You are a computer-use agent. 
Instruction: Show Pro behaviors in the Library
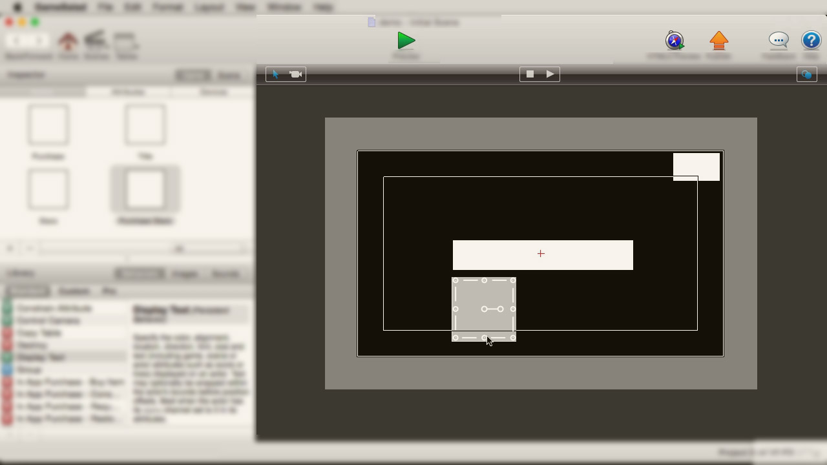pyautogui.click(x=110, y=291)
